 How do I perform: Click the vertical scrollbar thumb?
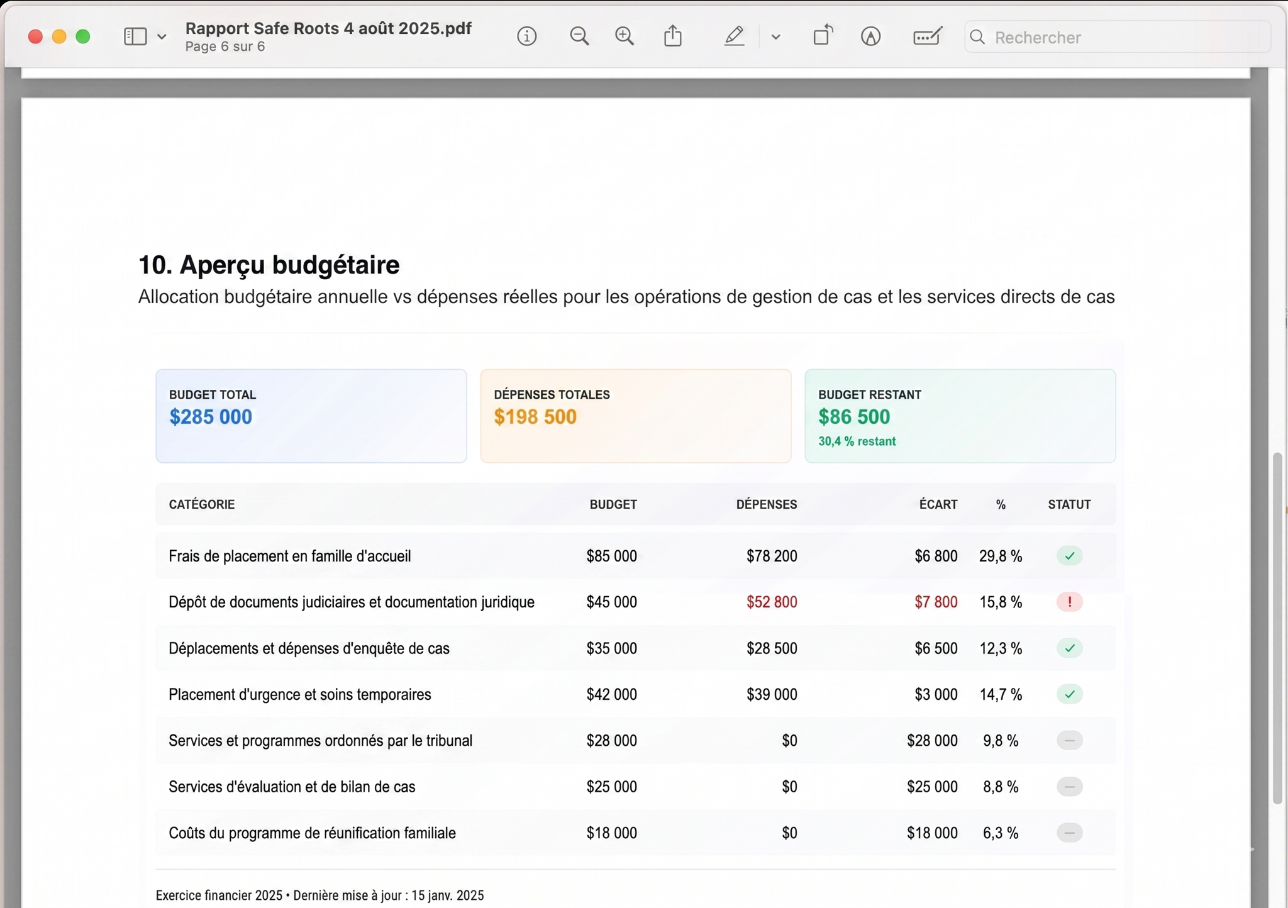pyautogui.click(x=1277, y=628)
